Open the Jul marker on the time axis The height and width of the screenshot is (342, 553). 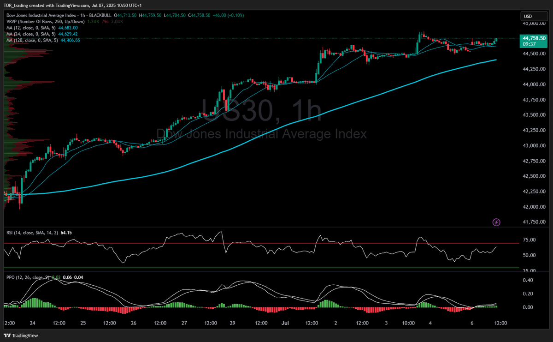tap(285, 324)
